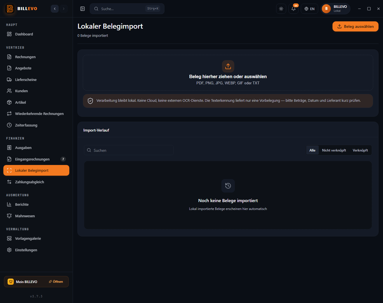Image resolution: width=383 pixels, height=303 pixels.
Task: Click the history clock icon in empty state
Action: click(228, 186)
